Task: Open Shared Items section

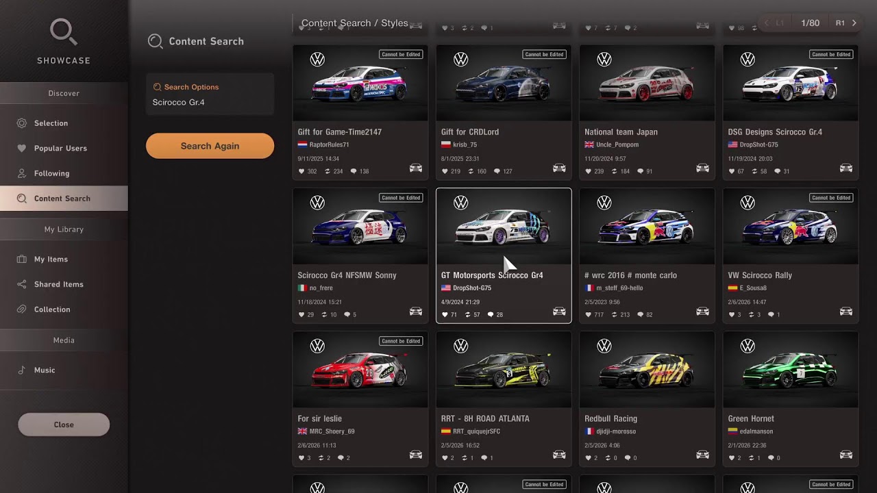Action: tap(64, 284)
